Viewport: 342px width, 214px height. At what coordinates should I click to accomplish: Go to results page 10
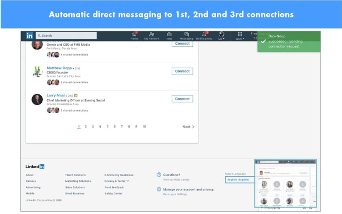click(144, 127)
